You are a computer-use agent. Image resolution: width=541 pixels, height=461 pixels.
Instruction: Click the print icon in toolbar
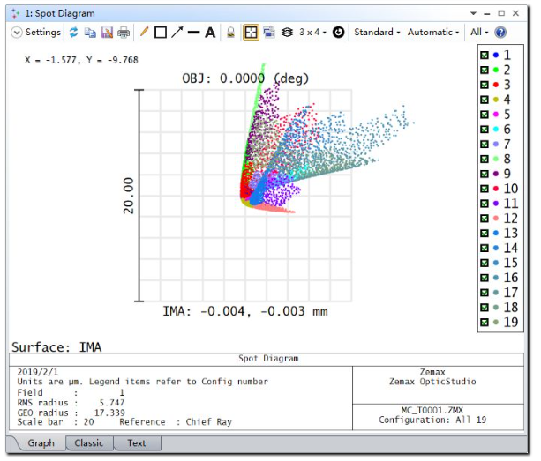(x=124, y=33)
